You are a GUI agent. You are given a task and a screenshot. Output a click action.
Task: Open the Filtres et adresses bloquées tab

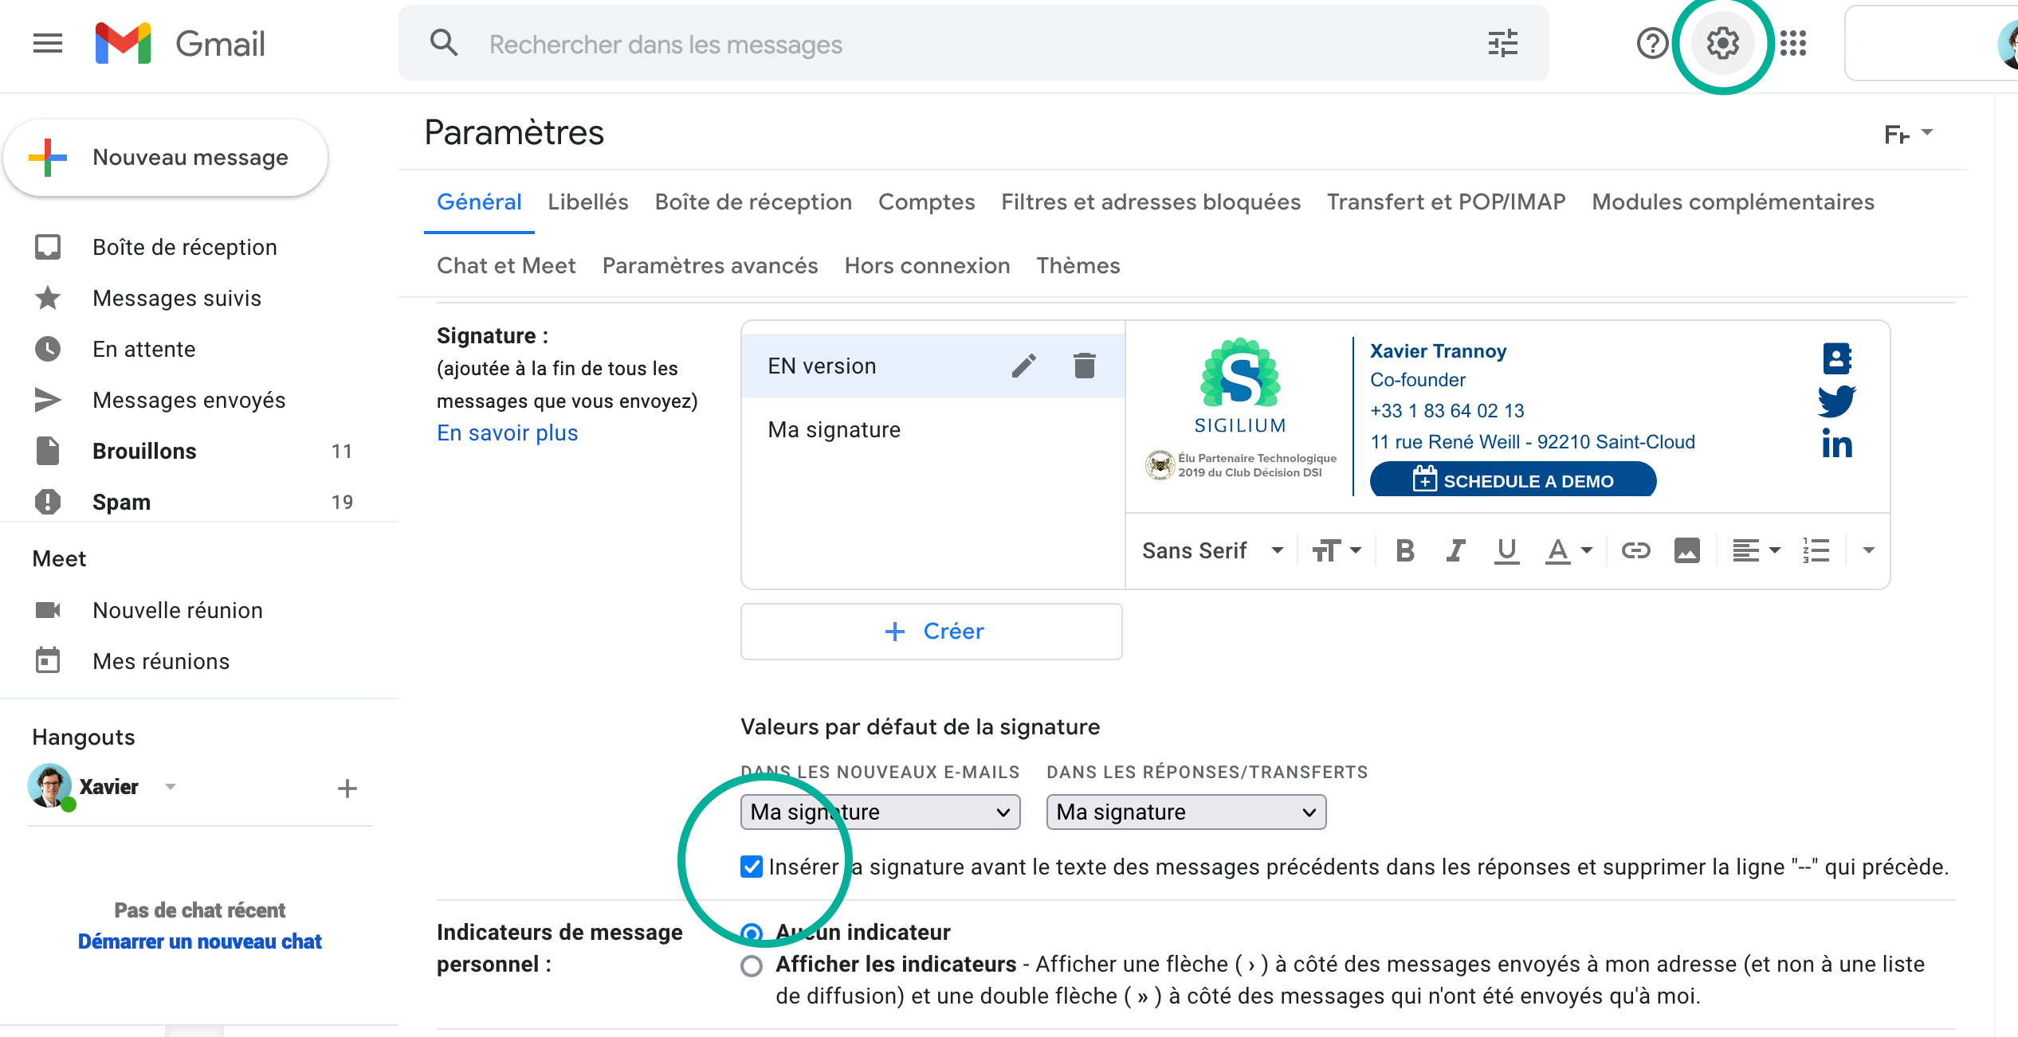(x=1150, y=202)
